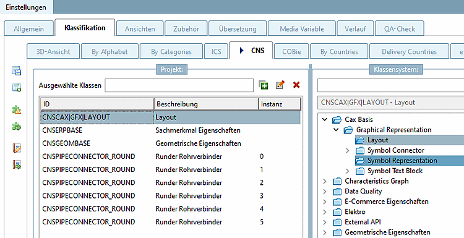Click the table with green circle sidebar icon
Image resolution: width=464 pixels, height=238 pixels.
point(17,87)
